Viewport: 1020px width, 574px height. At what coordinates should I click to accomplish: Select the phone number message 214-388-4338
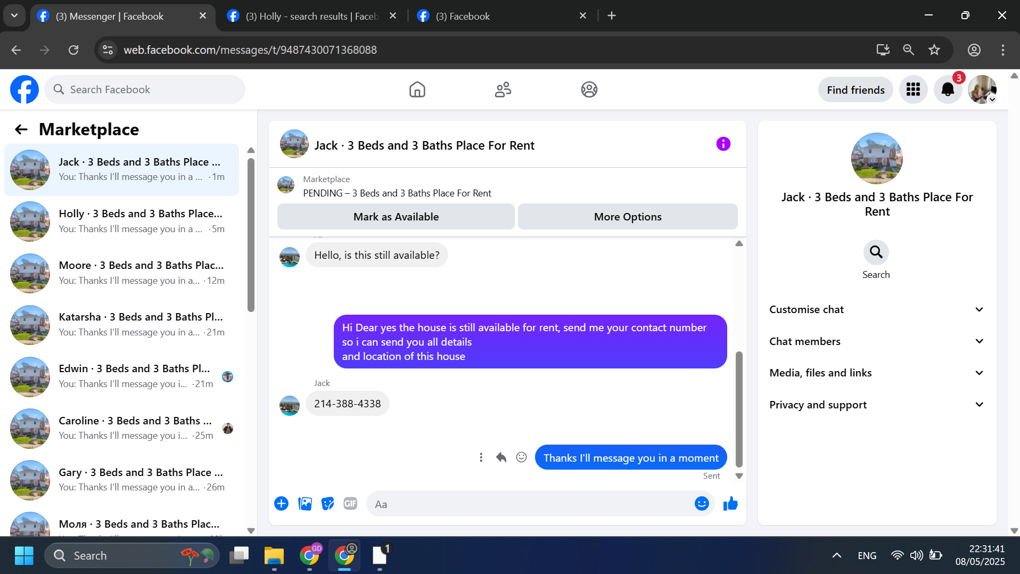point(348,404)
